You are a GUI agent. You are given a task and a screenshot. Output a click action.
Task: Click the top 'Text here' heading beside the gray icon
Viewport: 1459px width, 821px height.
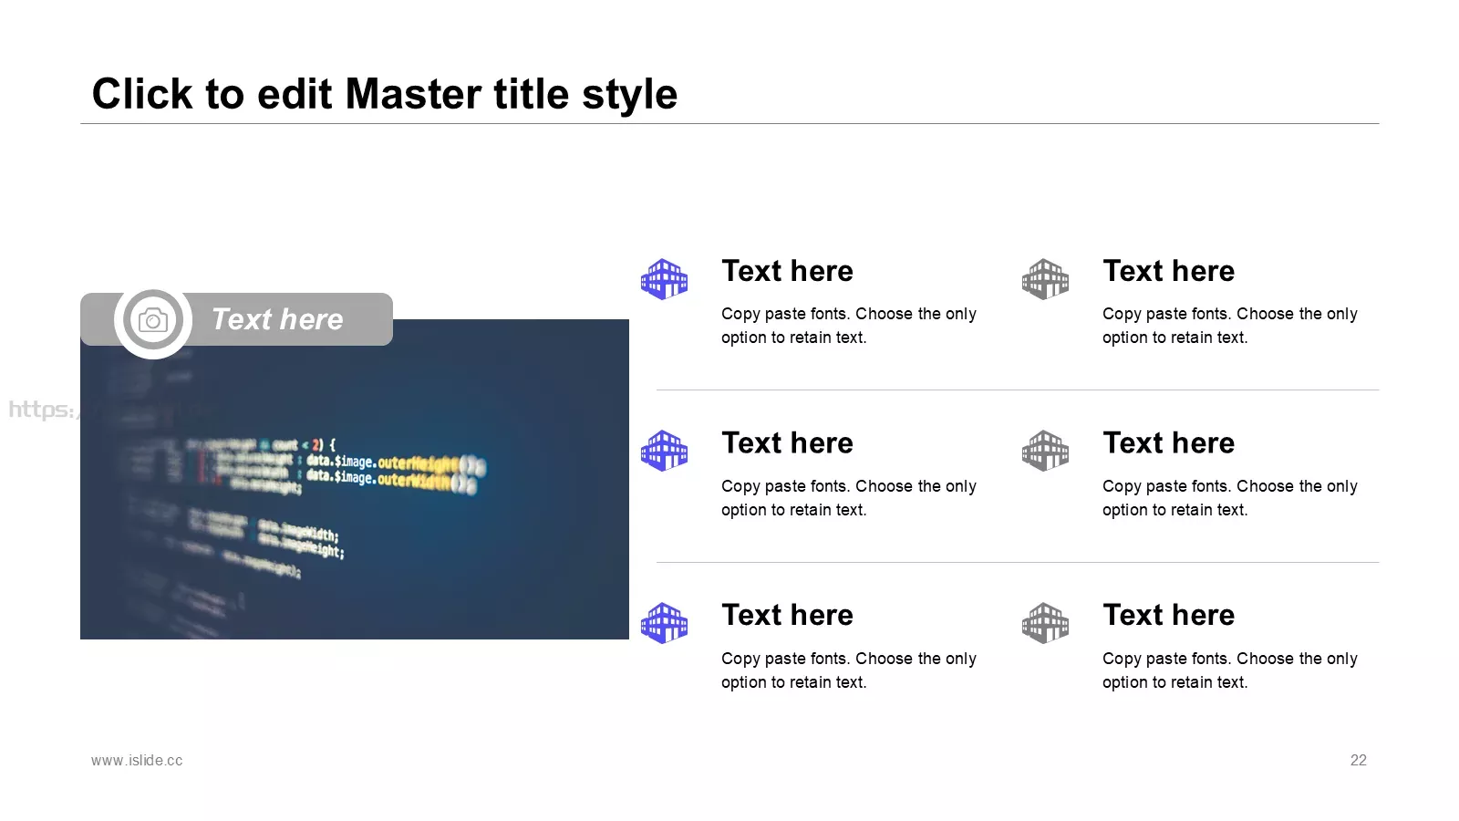[x=1169, y=271]
